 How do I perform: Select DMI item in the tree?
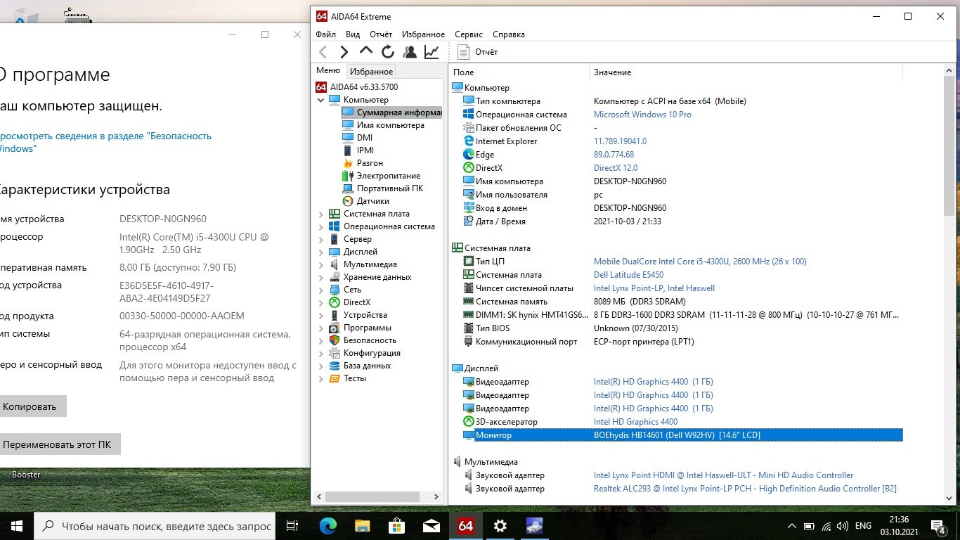[x=364, y=138]
